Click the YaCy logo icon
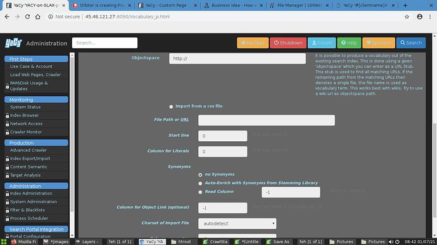 click(13, 43)
